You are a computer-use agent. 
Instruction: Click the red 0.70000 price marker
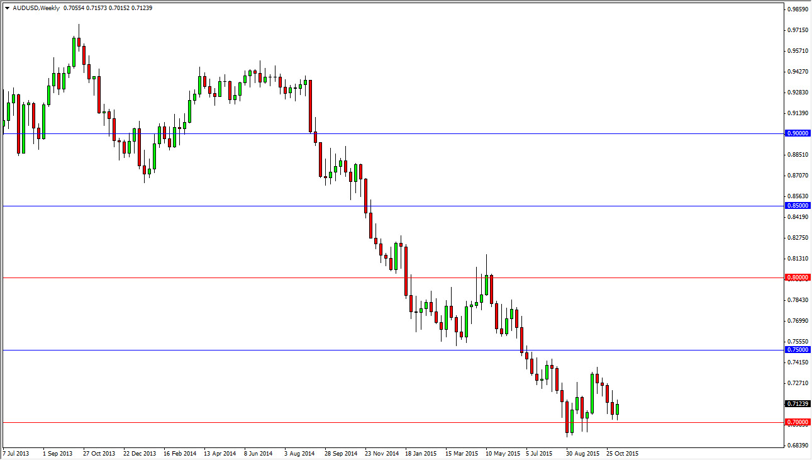click(x=796, y=421)
